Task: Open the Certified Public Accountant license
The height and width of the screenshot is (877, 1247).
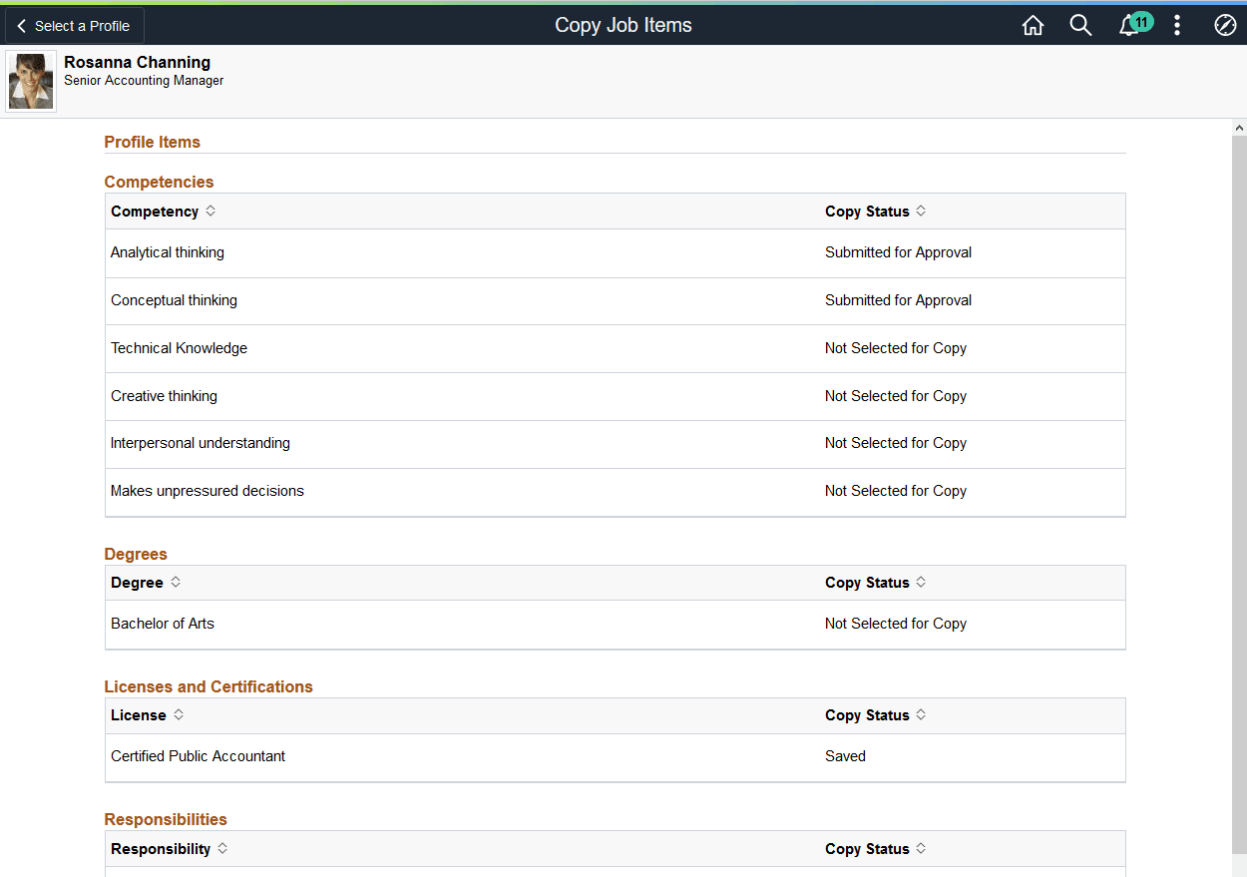Action: [399, 756]
